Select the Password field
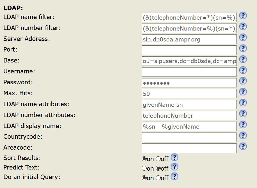257x188 pixels. (189, 83)
